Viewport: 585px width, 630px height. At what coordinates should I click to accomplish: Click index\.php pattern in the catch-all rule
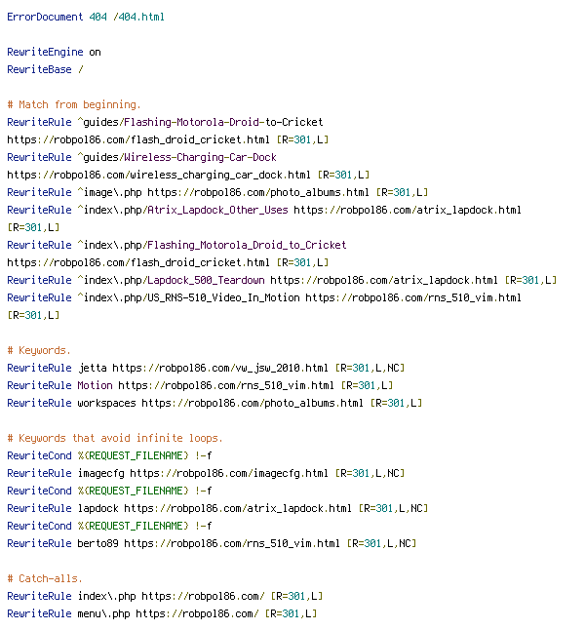point(106,596)
